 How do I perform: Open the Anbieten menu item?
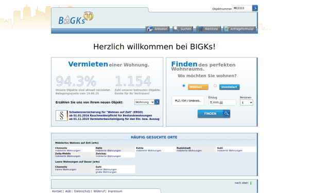[x=158, y=29]
